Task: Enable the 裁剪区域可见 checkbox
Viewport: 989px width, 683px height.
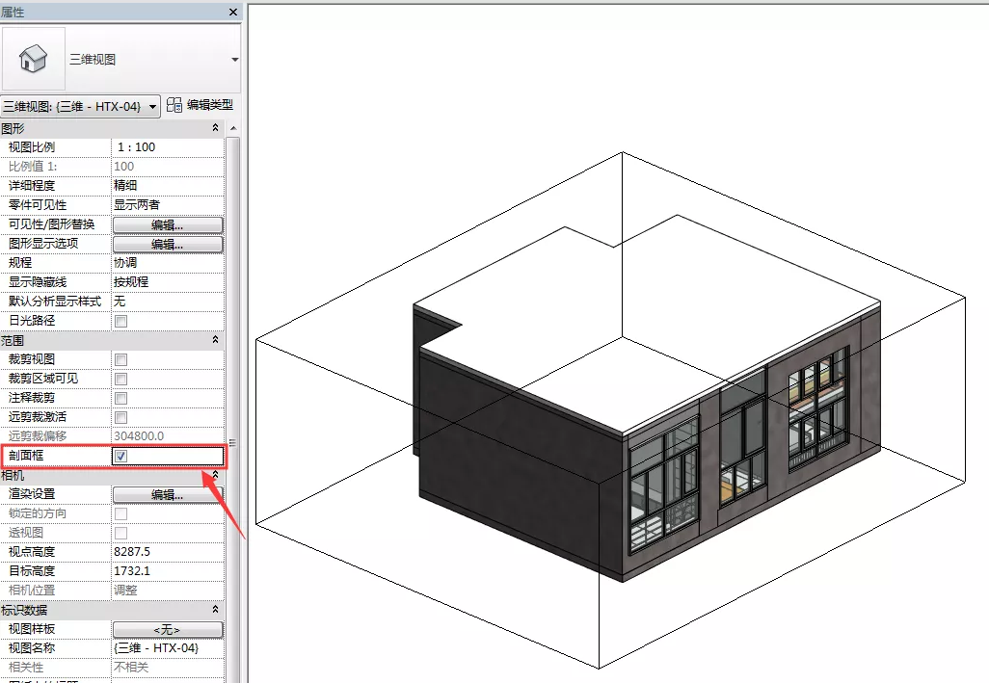Action: 121,379
